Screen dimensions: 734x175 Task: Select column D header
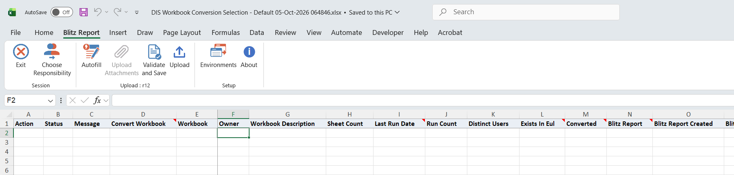click(143, 115)
